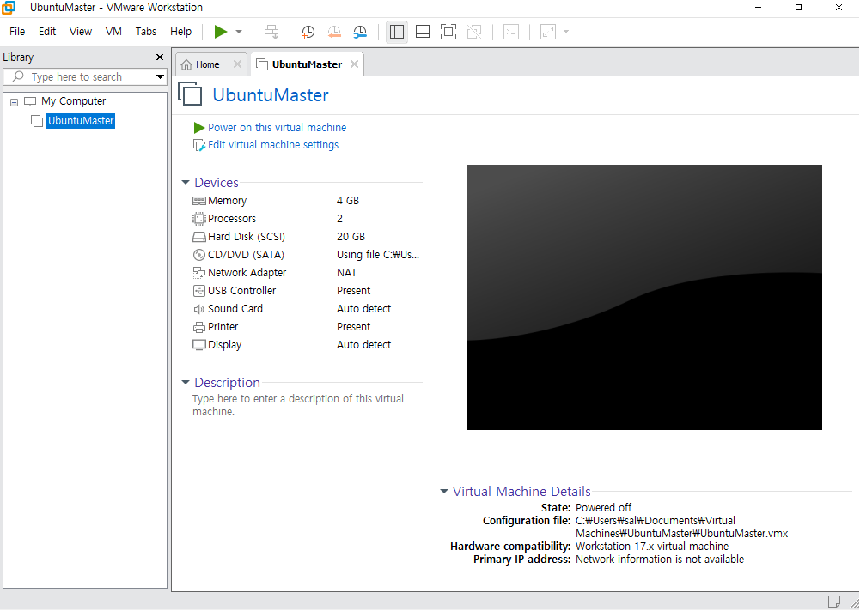
Task: Open the library search filter dropdown
Action: click(x=160, y=76)
